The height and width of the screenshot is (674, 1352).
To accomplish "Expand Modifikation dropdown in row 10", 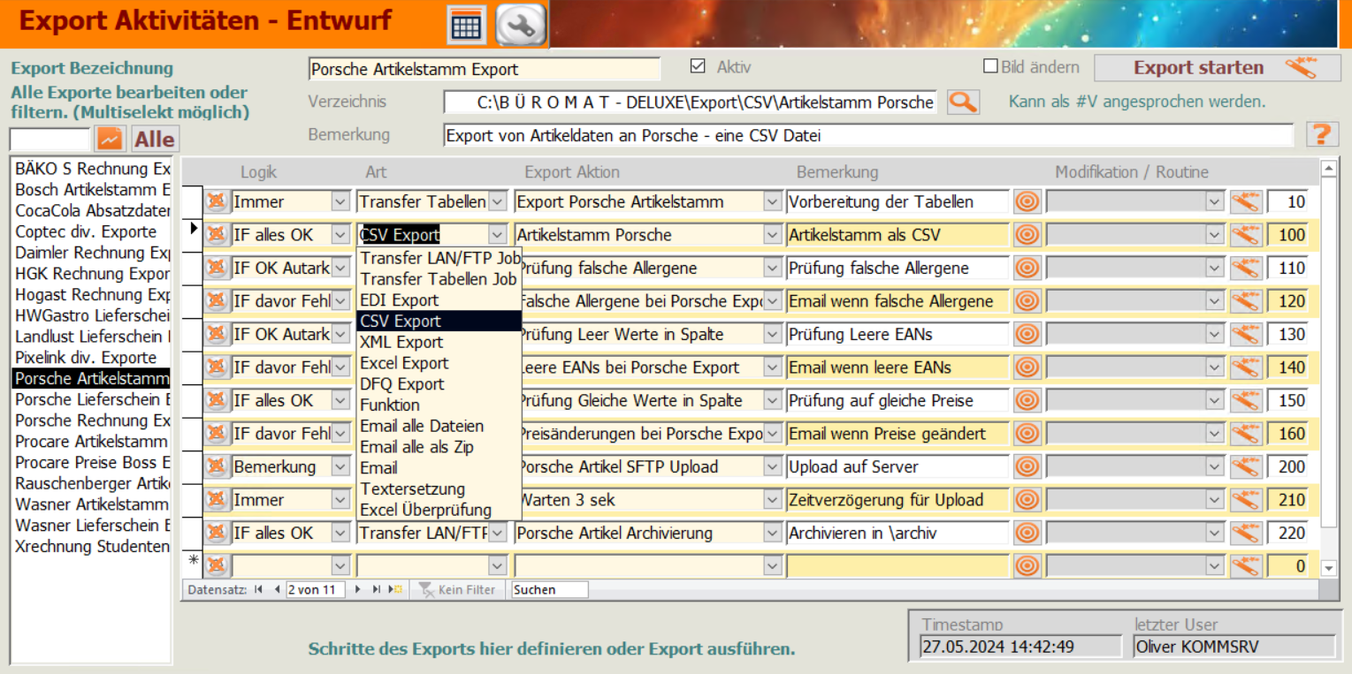I will pos(1214,202).
